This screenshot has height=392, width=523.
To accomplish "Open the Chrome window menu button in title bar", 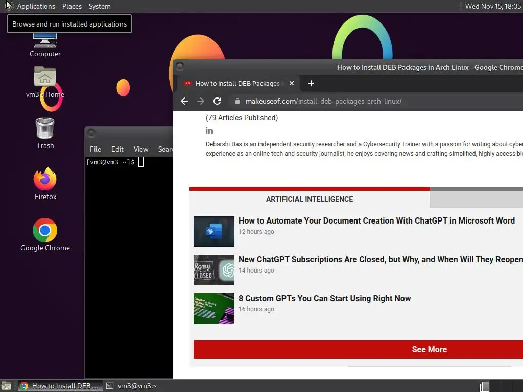I will pyautogui.click(x=180, y=66).
